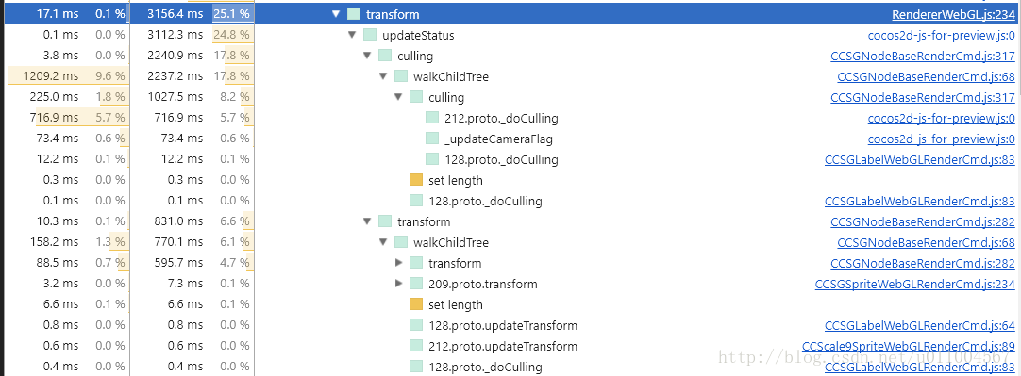This screenshot has width=1021, height=376.
Task: Click the green icon beside updateStatus
Action: [x=370, y=35]
